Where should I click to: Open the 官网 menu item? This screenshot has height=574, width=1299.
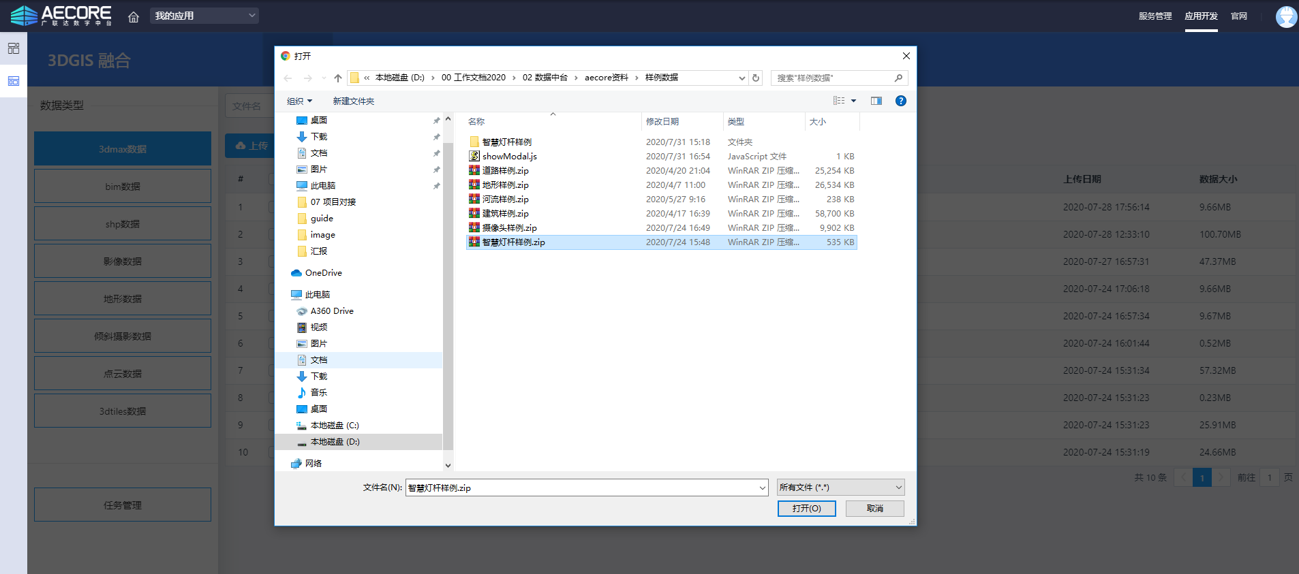1238,16
